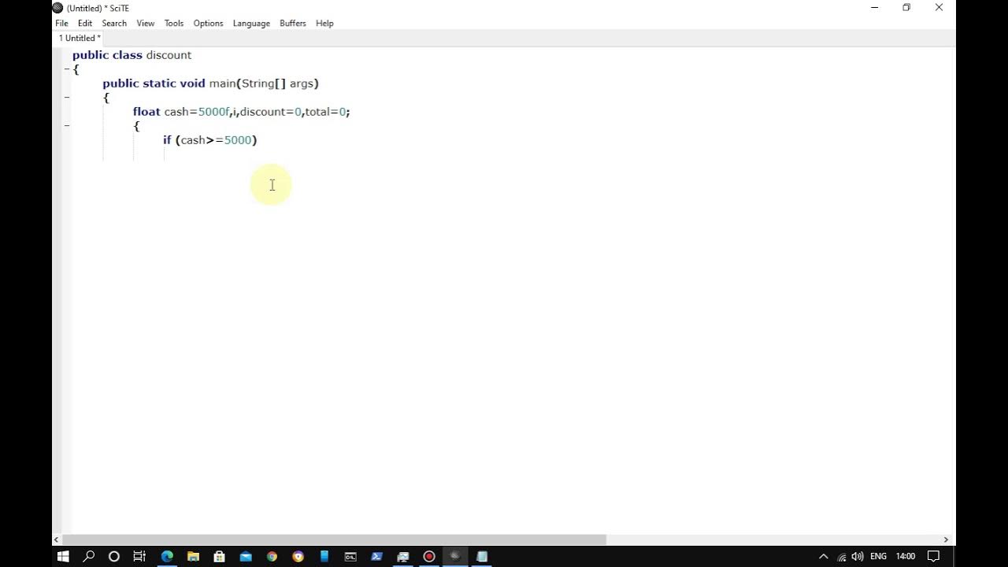
Task: Open the View menu
Action: [x=146, y=23]
